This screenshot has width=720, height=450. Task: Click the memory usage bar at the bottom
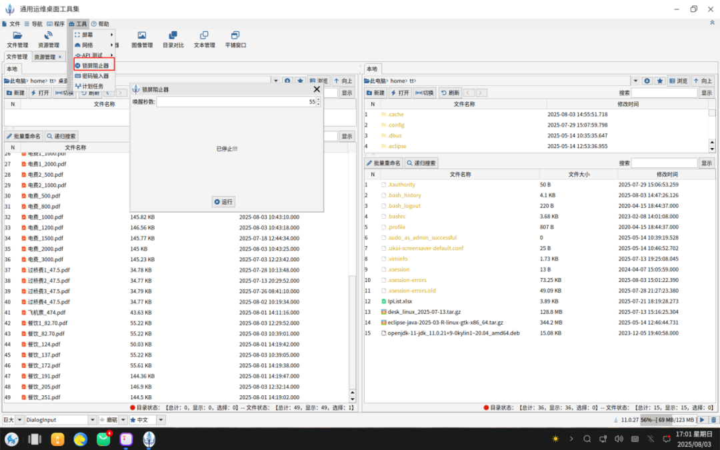668,420
